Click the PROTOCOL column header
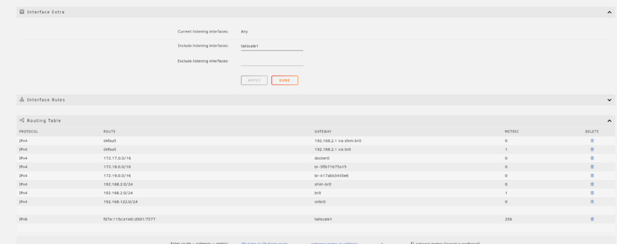Image resolution: width=617 pixels, height=244 pixels. click(28, 132)
